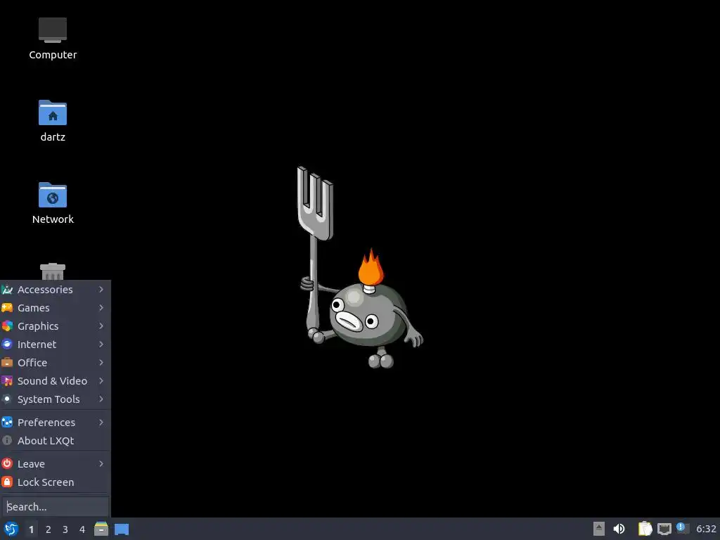Click the Office briefcase icon
This screenshot has width=720, height=540.
pyautogui.click(x=7, y=363)
